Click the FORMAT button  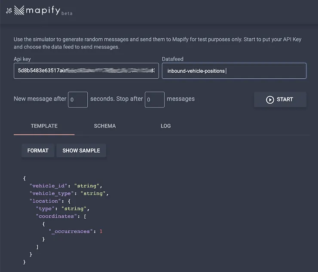point(38,150)
